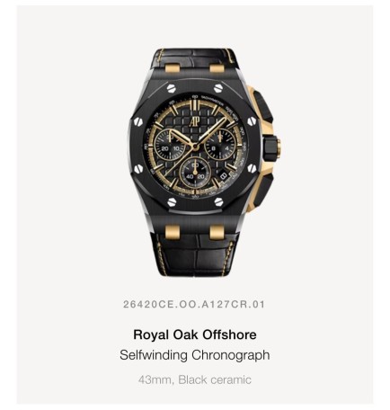Click the 43mm, Black ceramic description
This screenshot has width=390, height=410.
pos(195,379)
